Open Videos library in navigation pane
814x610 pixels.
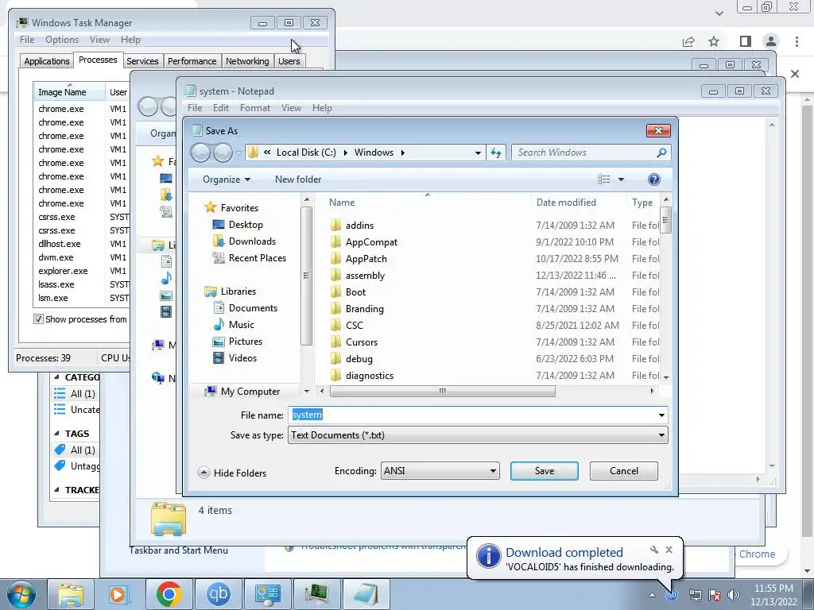click(242, 358)
